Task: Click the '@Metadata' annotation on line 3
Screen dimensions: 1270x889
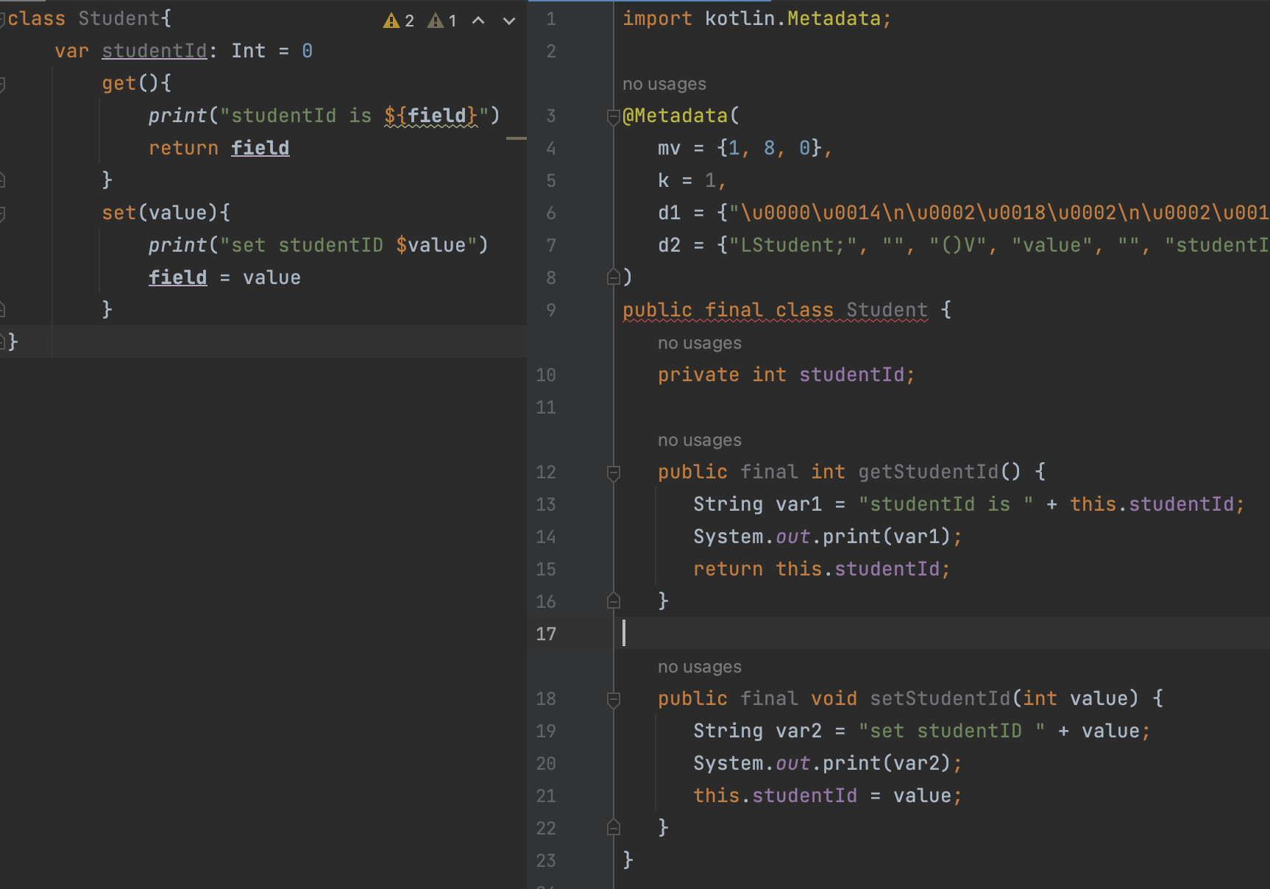Action: coord(675,116)
